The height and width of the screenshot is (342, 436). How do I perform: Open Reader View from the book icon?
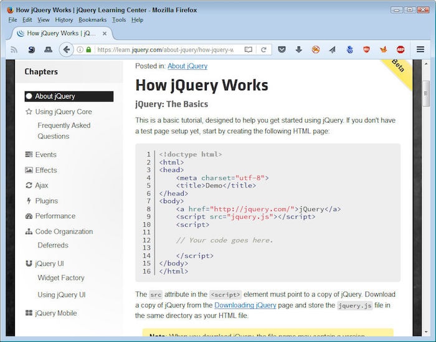pyautogui.click(x=249, y=50)
